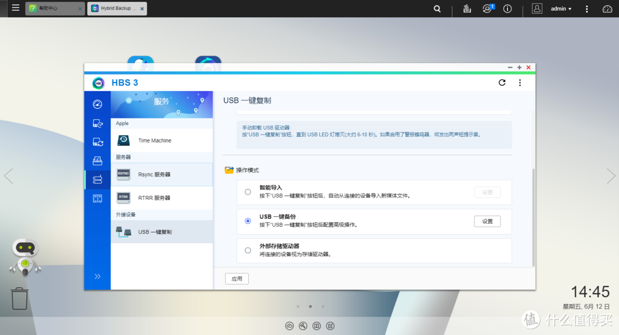The width and height of the screenshot is (619, 335).
Task: Click the fourth bottom dock circle icon
Action: coord(331,326)
